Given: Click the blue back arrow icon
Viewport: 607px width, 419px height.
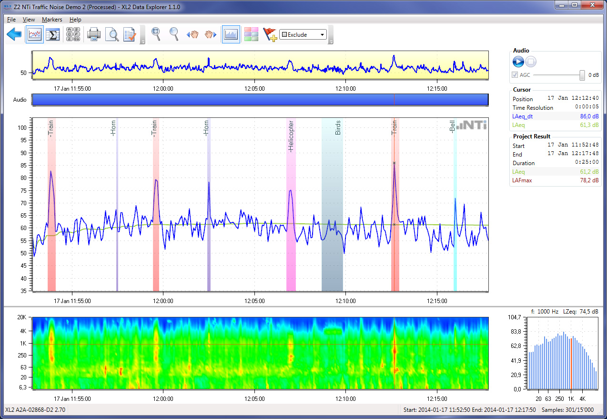Looking at the screenshot, I should click(x=14, y=34).
